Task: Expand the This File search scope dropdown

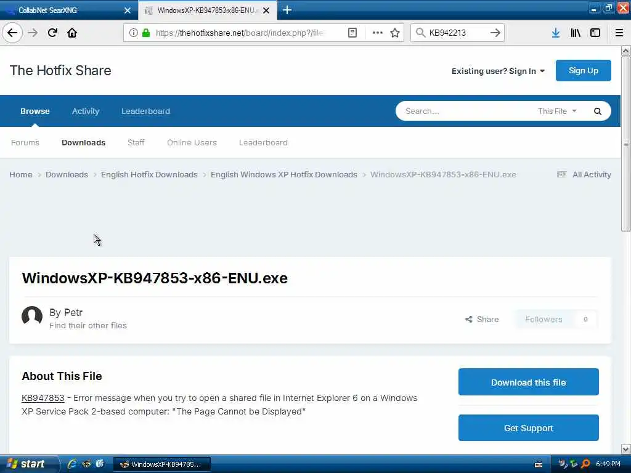Action: coord(557,111)
